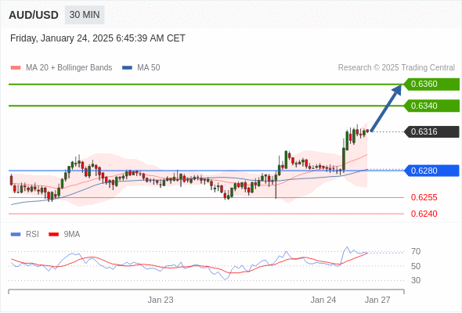Click the 9MA legend label
This screenshot has height=313, width=462.
click(x=72, y=235)
